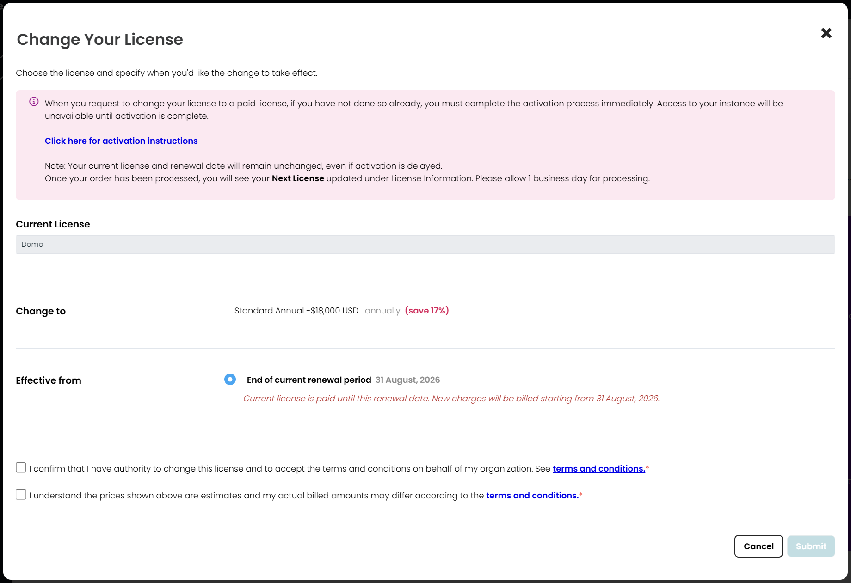This screenshot has width=851, height=583.
Task: Click the Effective from section label
Action: pyautogui.click(x=49, y=380)
